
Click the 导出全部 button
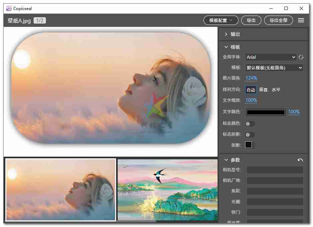click(278, 21)
